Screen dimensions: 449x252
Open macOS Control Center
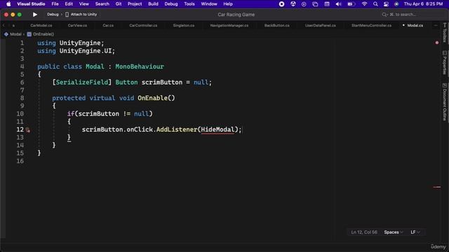tap(386, 4)
